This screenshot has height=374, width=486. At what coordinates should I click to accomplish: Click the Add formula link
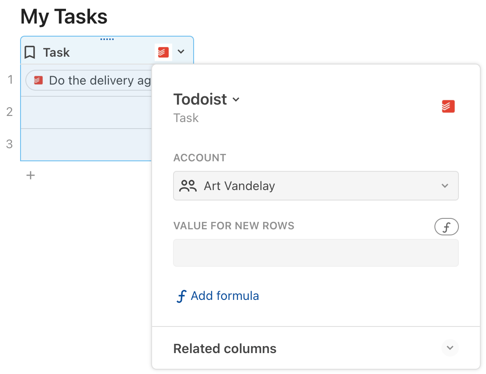coord(225,296)
